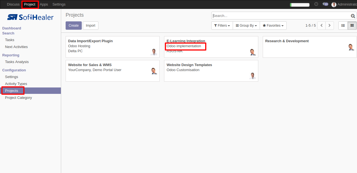Click the search magnifier icon
Viewport: 357px width, 173px height.
pos(353,16)
